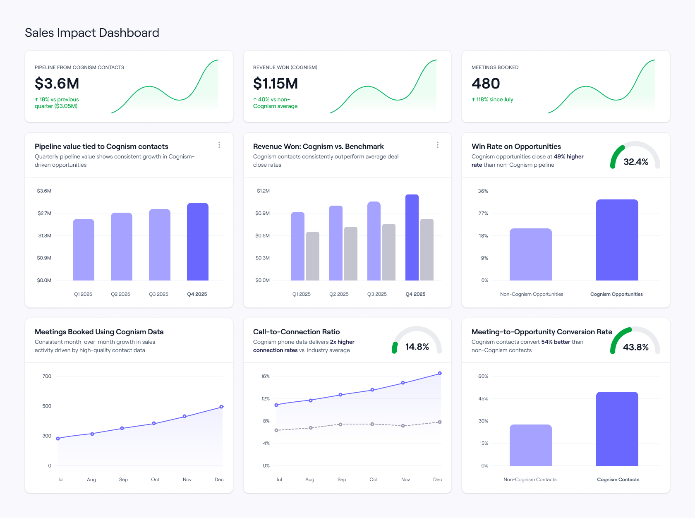Click the Sales Impact Dashboard title
The width and height of the screenshot is (695, 518).
[x=92, y=33]
